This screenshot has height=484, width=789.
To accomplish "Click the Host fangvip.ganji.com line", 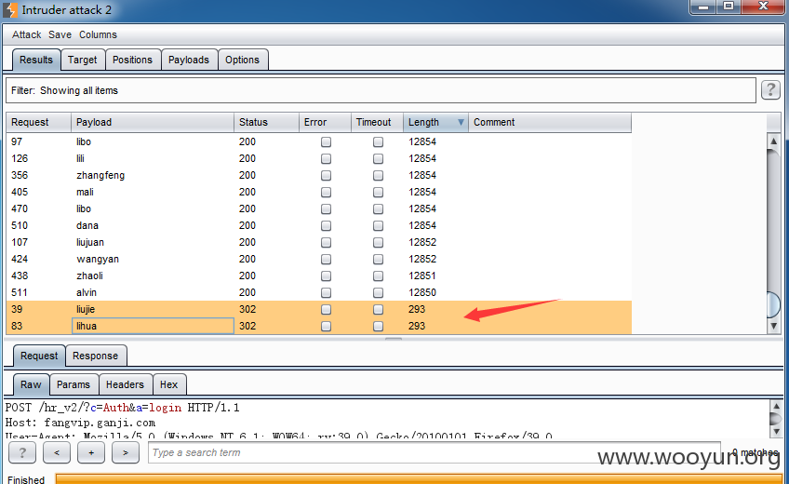I will [x=81, y=423].
